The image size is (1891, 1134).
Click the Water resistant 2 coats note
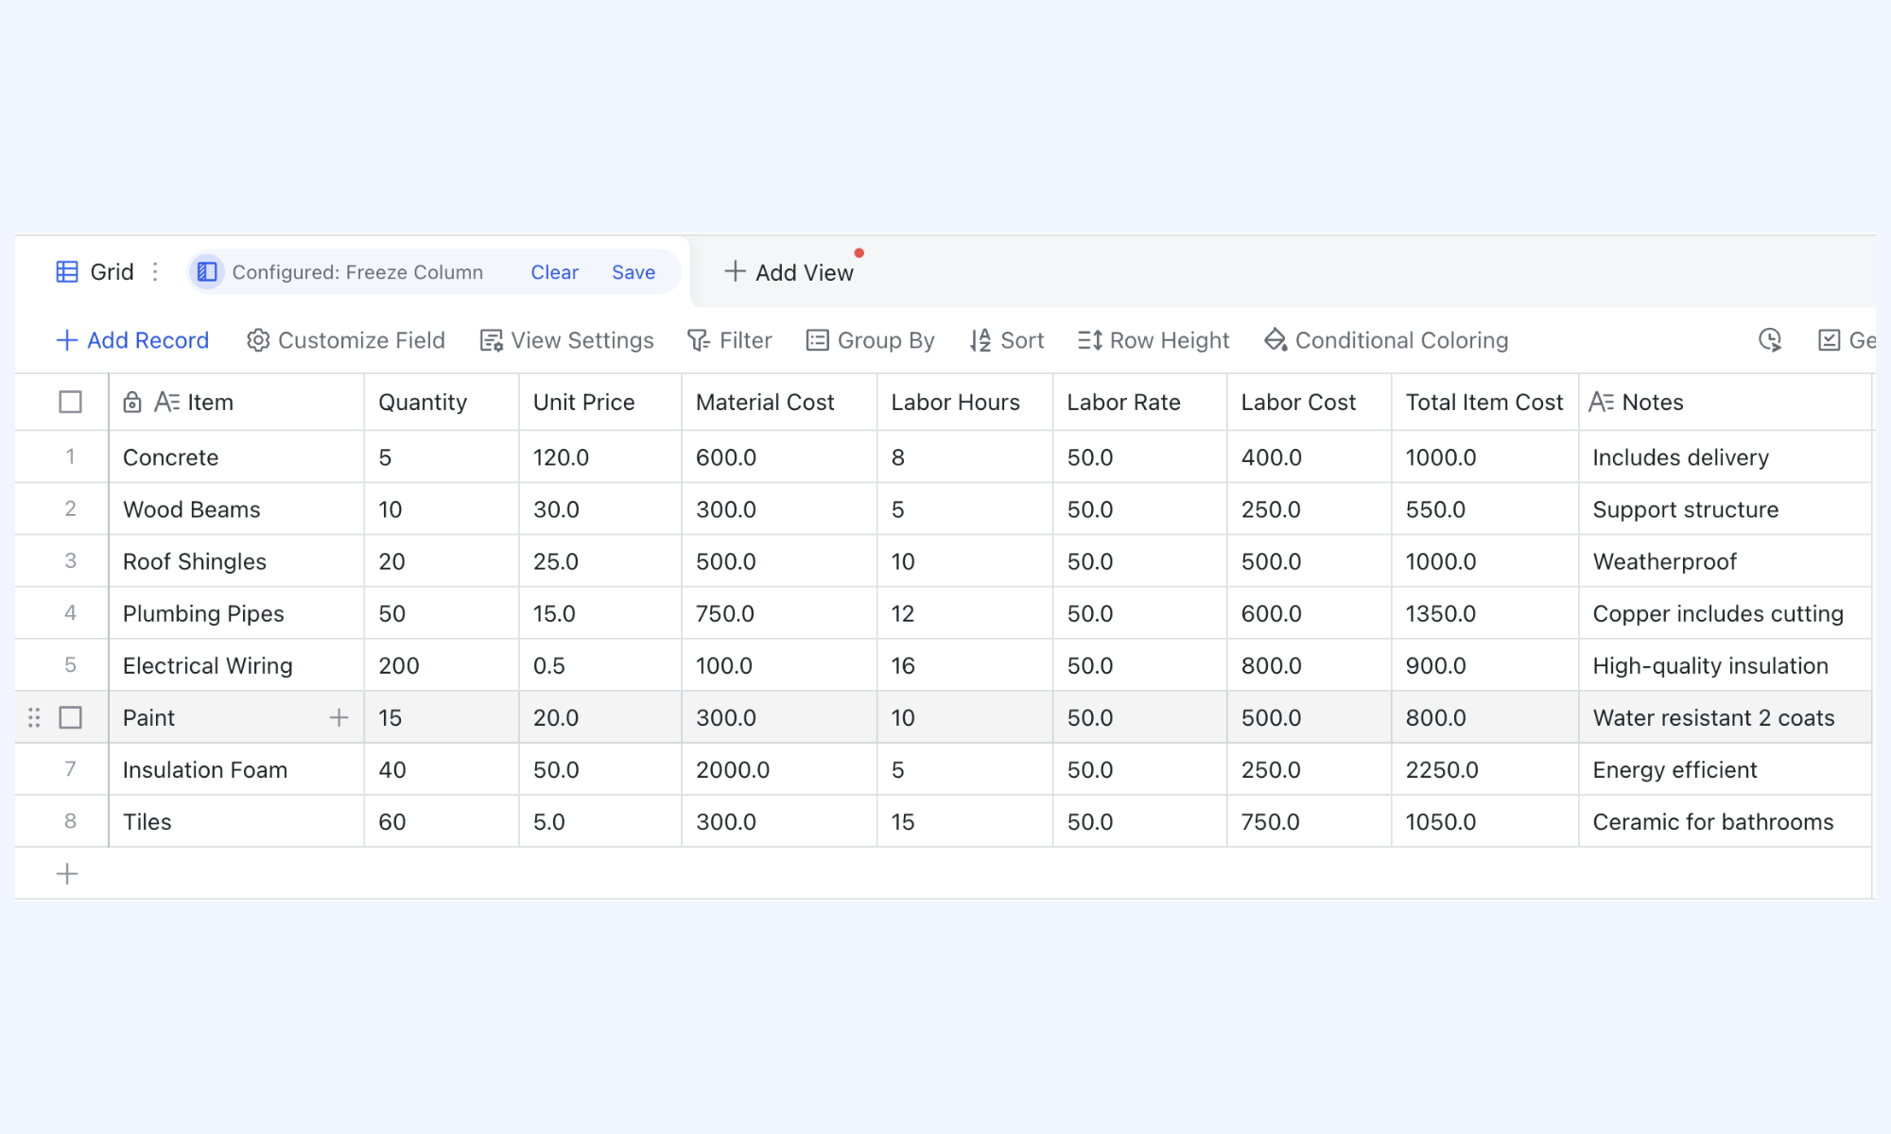click(x=1726, y=718)
